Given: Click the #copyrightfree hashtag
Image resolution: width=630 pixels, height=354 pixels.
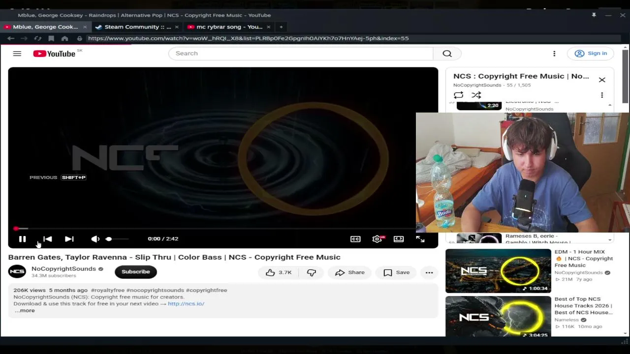Looking at the screenshot, I should 206,290.
